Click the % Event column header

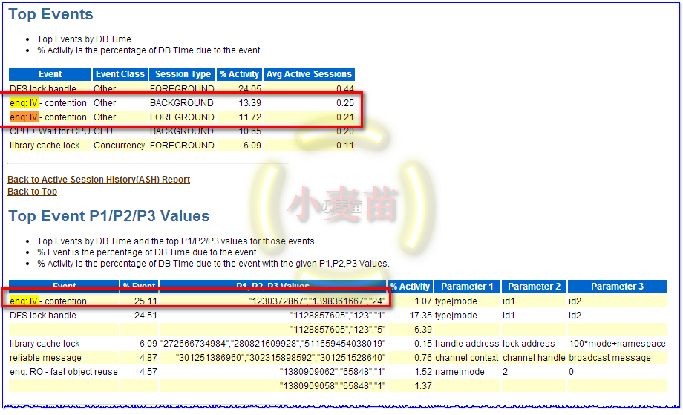coord(140,287)
